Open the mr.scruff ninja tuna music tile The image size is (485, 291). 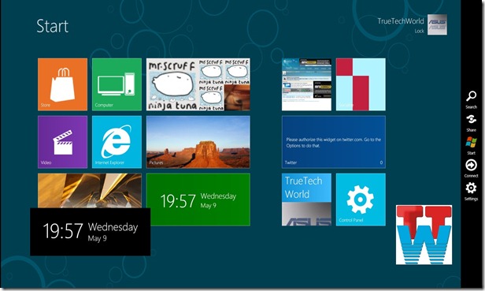pos(198,84)
